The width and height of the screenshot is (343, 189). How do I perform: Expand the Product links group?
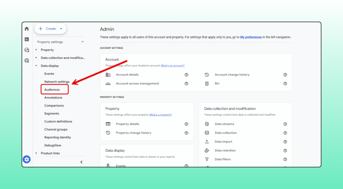[37, 153]
